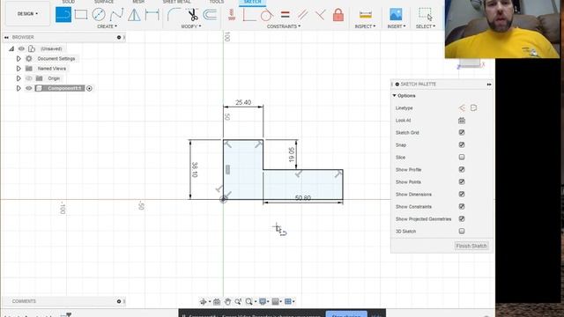Apply the Perpendicular constraint
This screenshot has width=564, height=317.
click(320, 15)
